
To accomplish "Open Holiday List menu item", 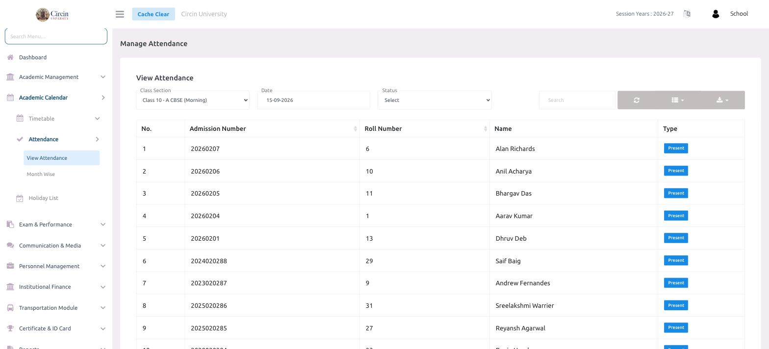I will coord(43,198).
